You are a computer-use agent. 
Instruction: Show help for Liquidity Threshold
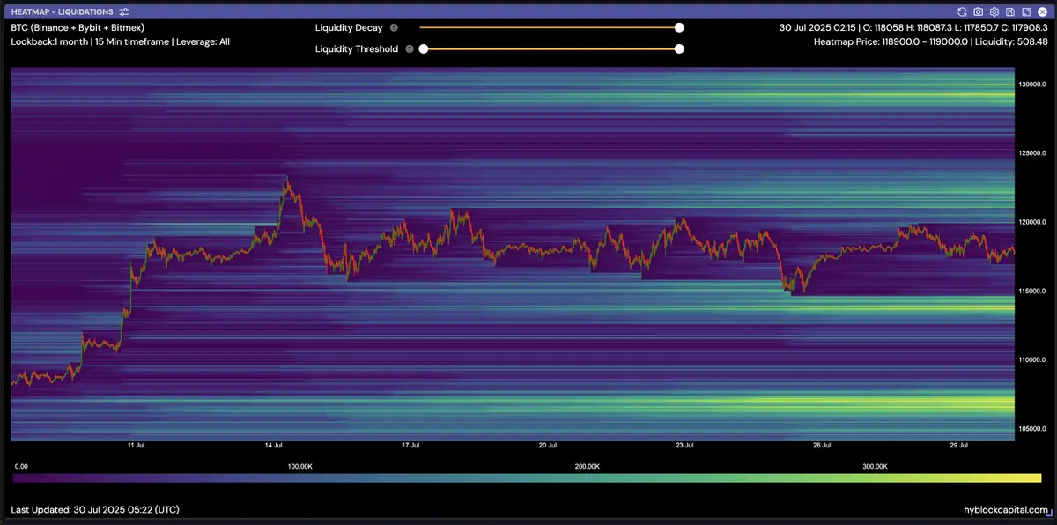(410, 49)
